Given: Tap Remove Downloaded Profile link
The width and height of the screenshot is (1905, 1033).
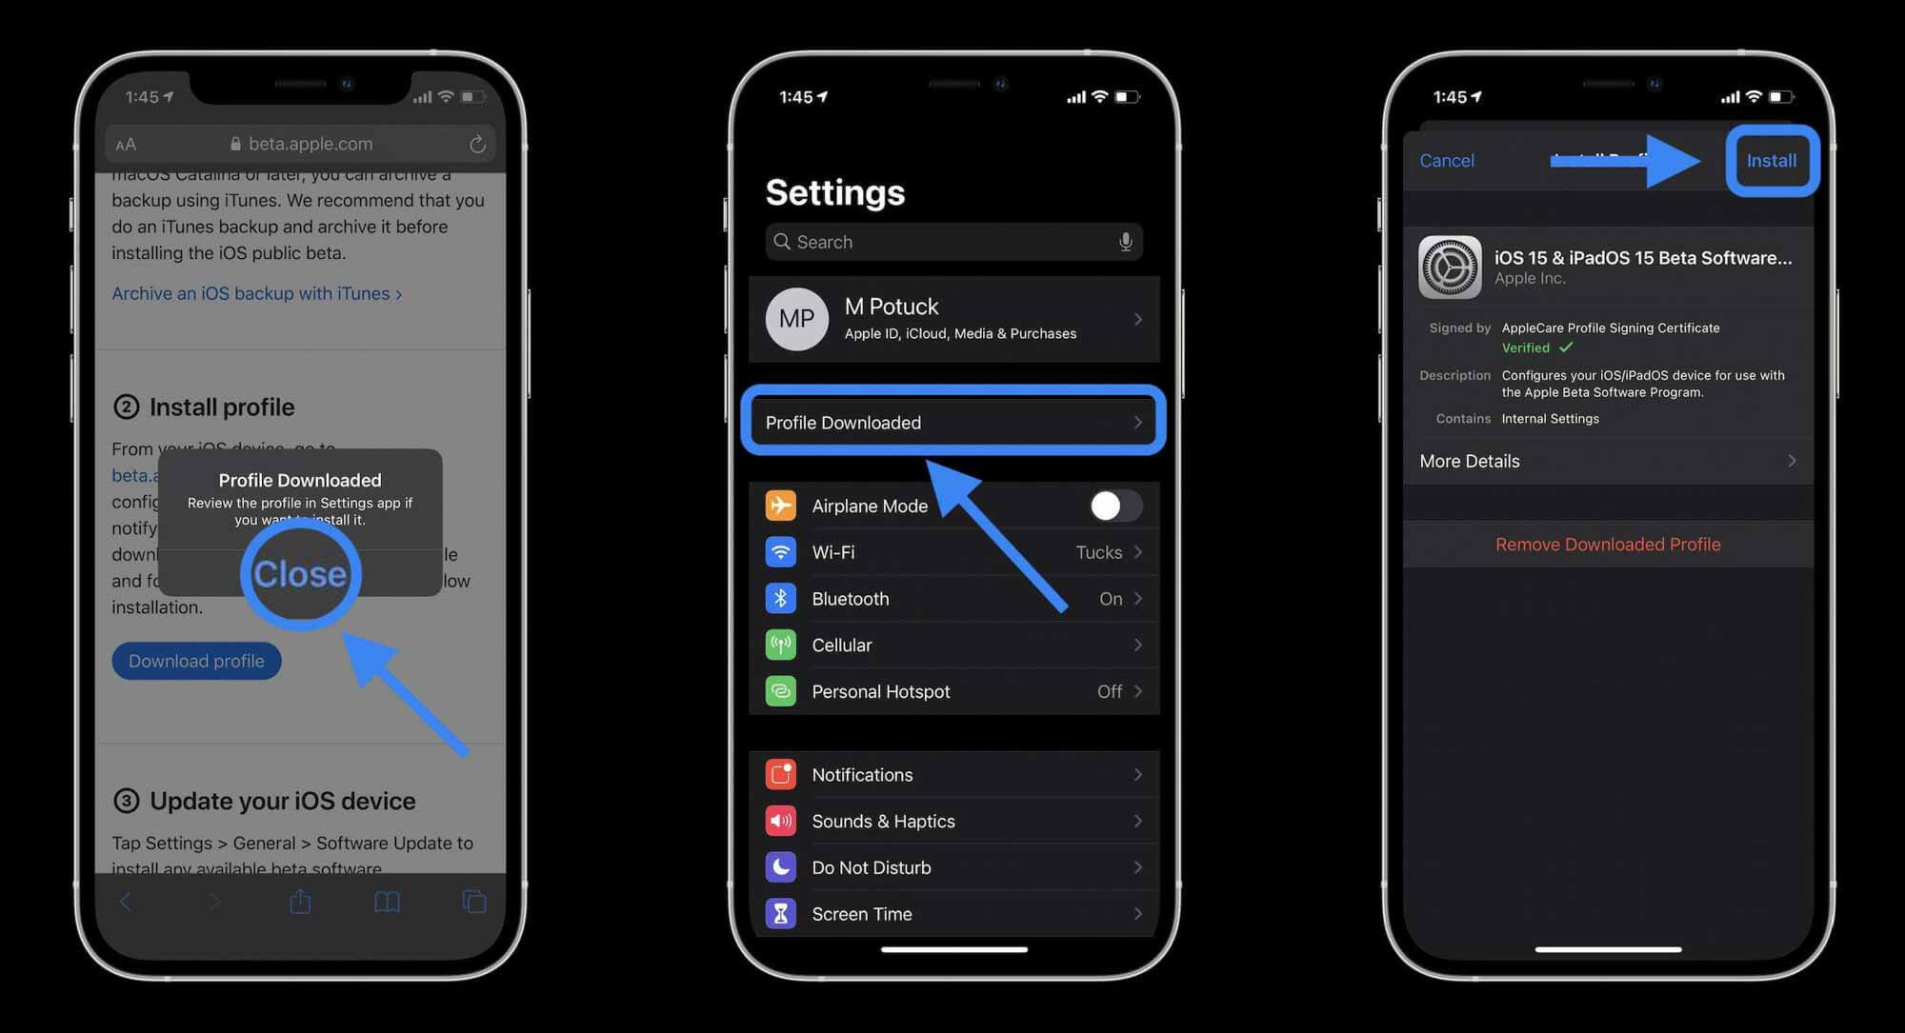Looking at the screenshot, I should click(x=1607, y=544).
